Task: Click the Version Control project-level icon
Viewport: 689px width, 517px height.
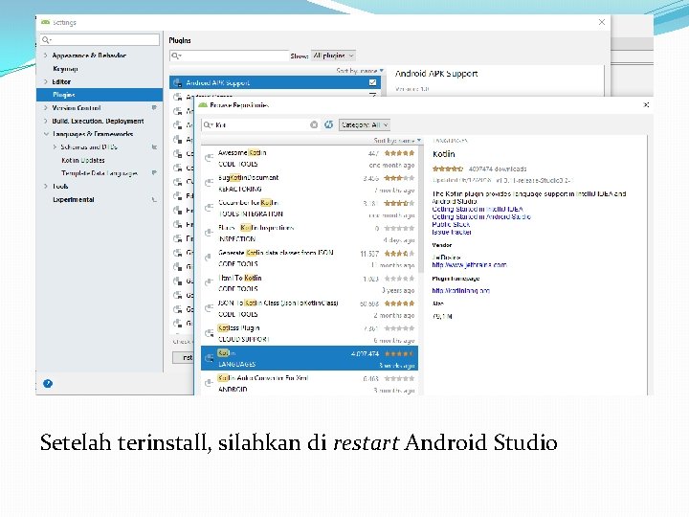Action: coord(154,107)
